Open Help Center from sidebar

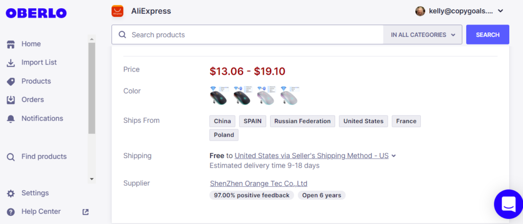tap(41, 212)
